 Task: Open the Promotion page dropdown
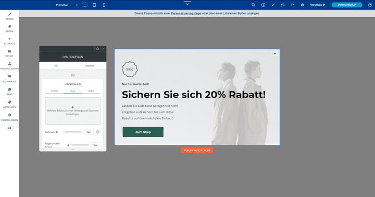click(x=67, y=5)
